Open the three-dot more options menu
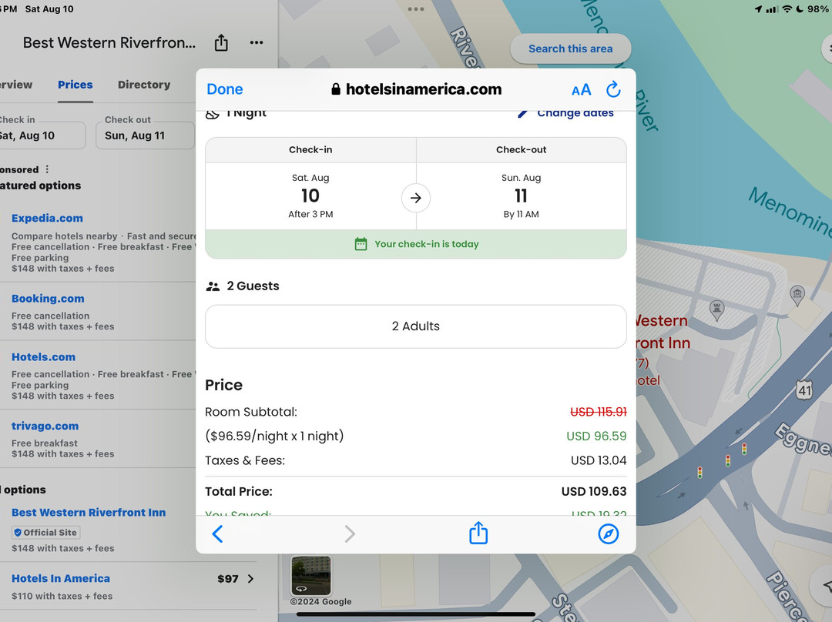The image size is (832, 622). [257, 43]
